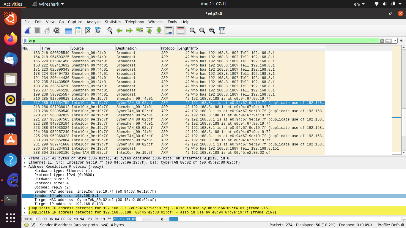This screenshot has height=228, width=406.
Task: Zoom out the main window text
Action: click(202, 31)
